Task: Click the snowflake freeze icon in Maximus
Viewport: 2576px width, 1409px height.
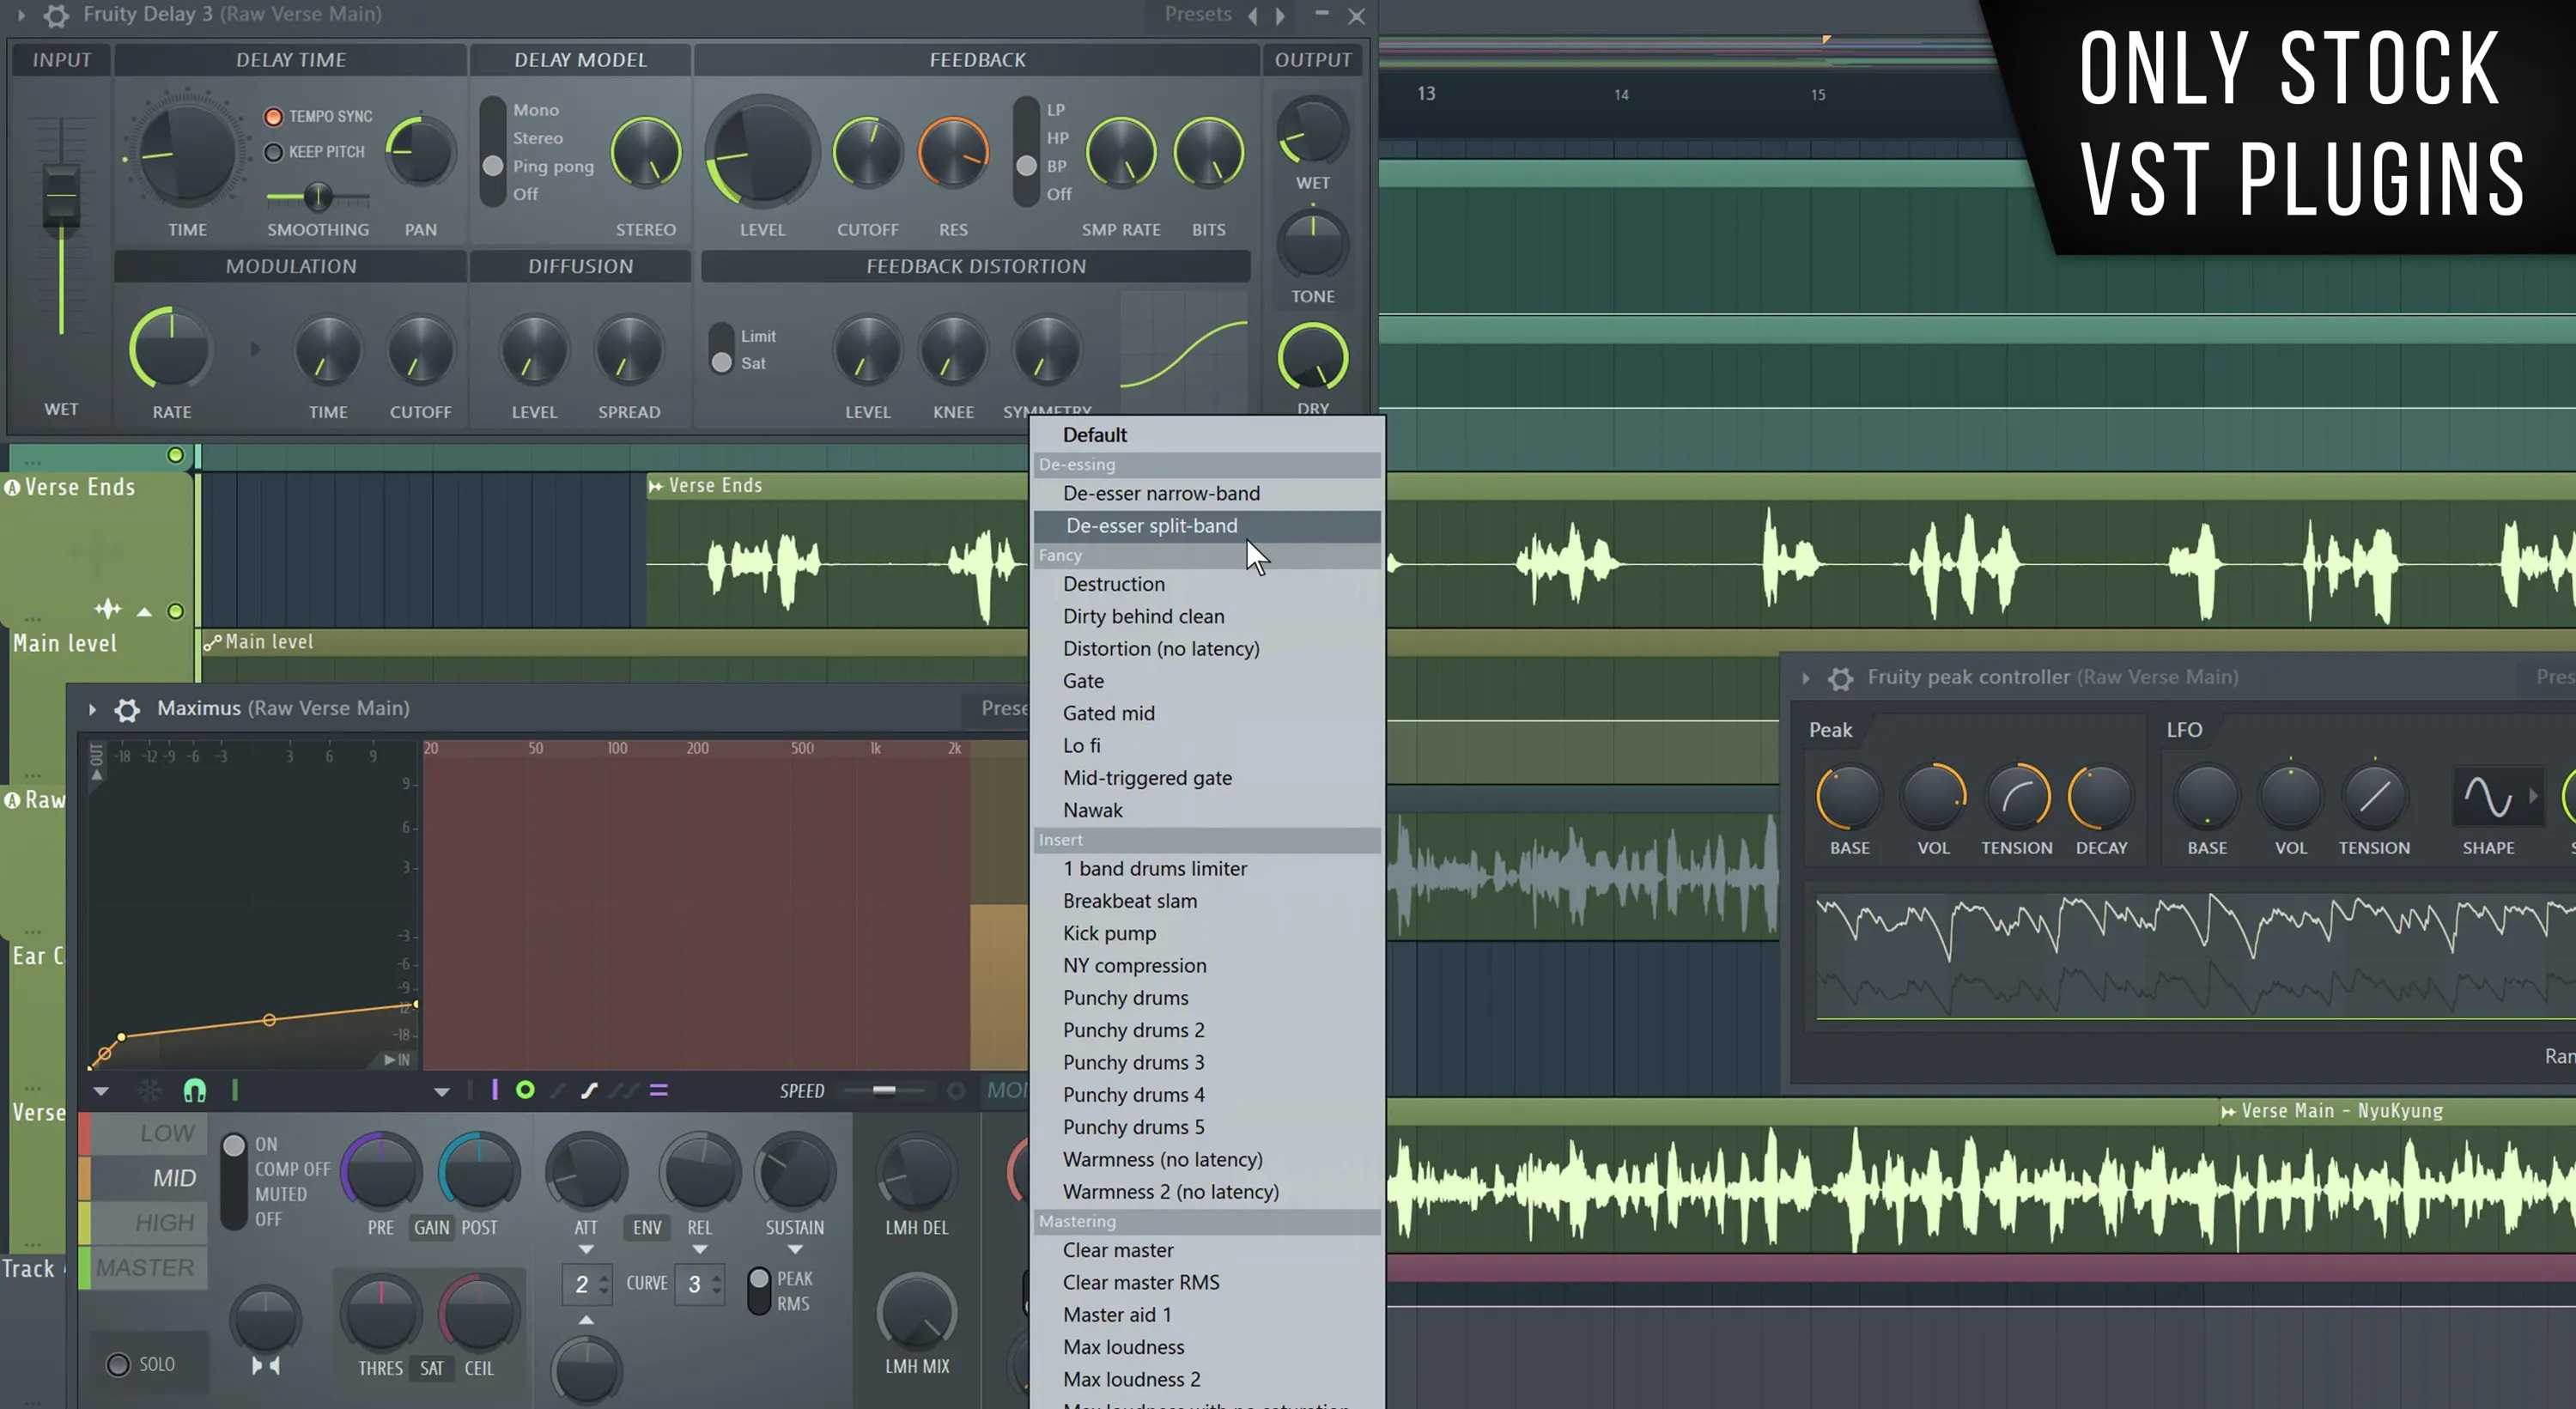Action: (149, 1091)
